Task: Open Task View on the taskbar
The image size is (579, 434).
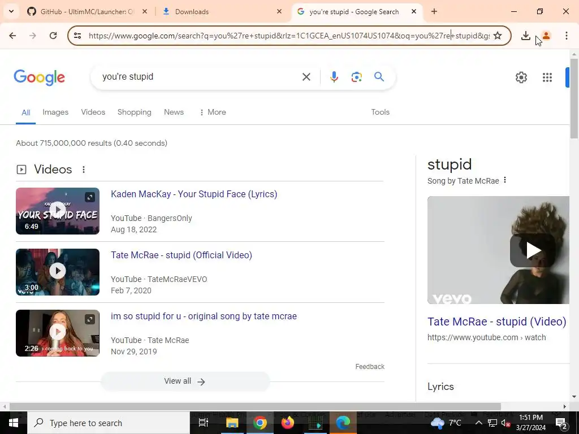Action: pos(204,423)
